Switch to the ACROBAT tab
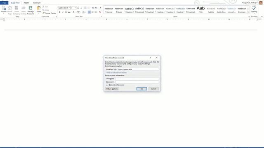The height and width of the screenshot is (148, 264). click(37, 3)
